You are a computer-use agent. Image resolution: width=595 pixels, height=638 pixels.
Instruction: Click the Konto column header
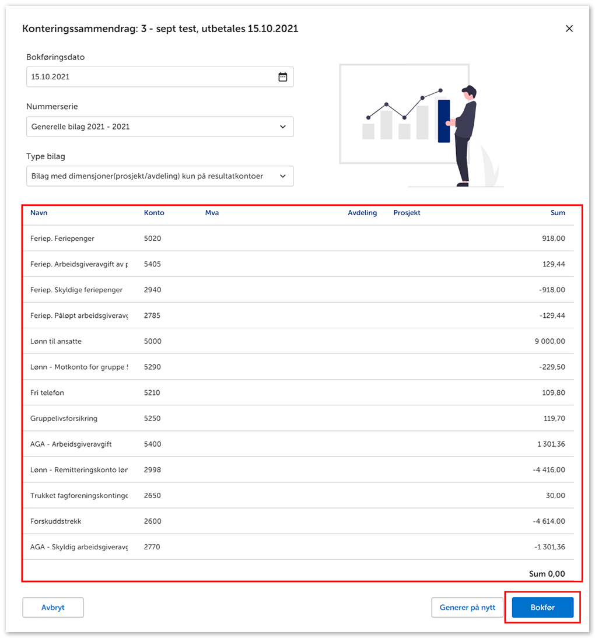coord(154,213)
